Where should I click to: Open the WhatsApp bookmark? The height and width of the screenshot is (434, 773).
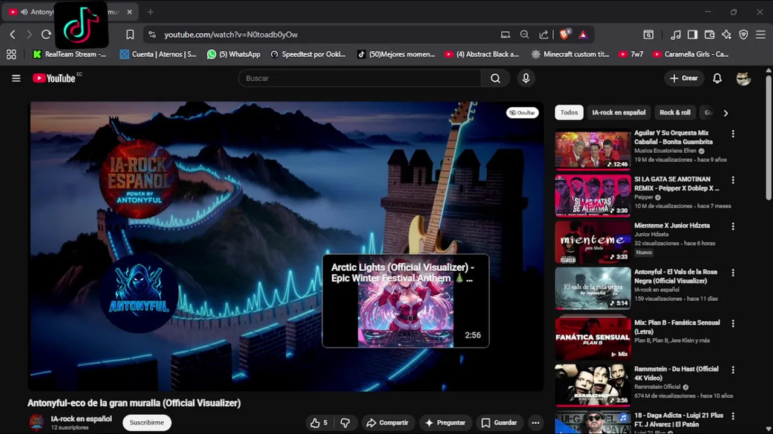pyautogui.click(x=234, y=54)
